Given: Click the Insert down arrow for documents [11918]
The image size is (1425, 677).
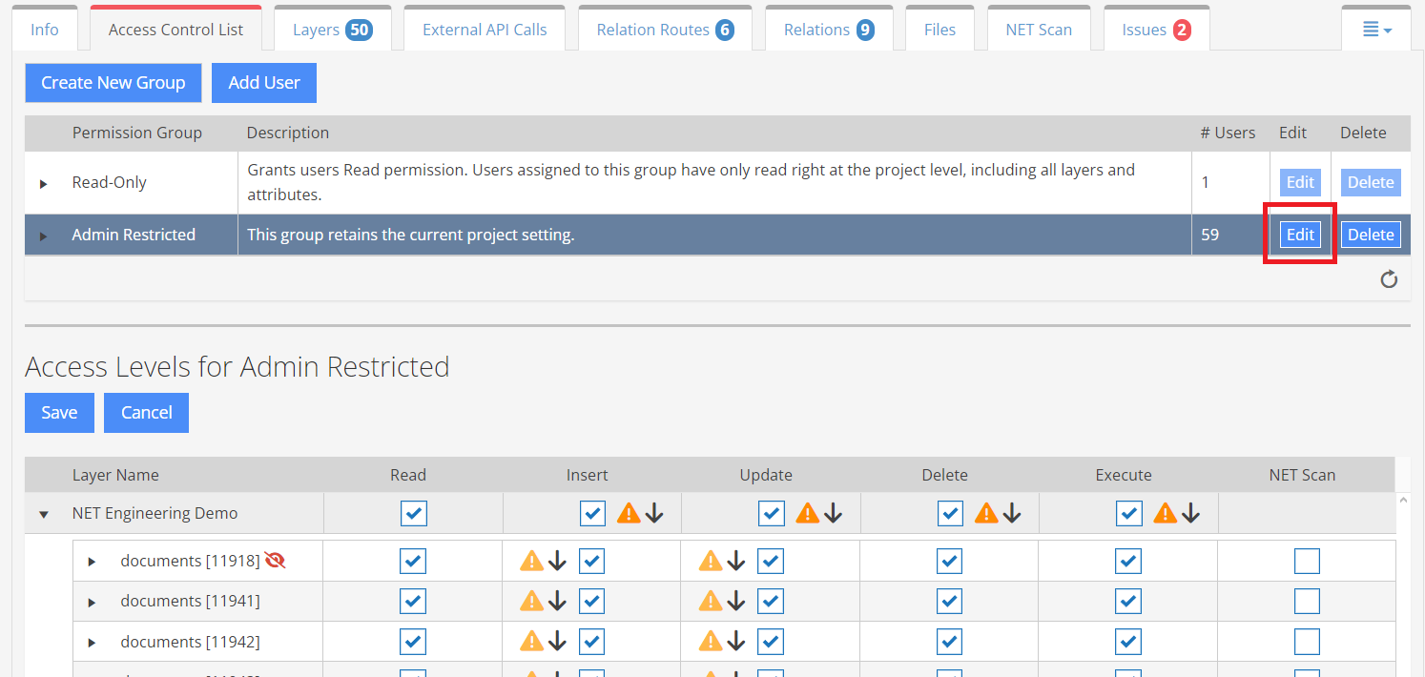Looking at the screenshot, I should pos(558,561).
